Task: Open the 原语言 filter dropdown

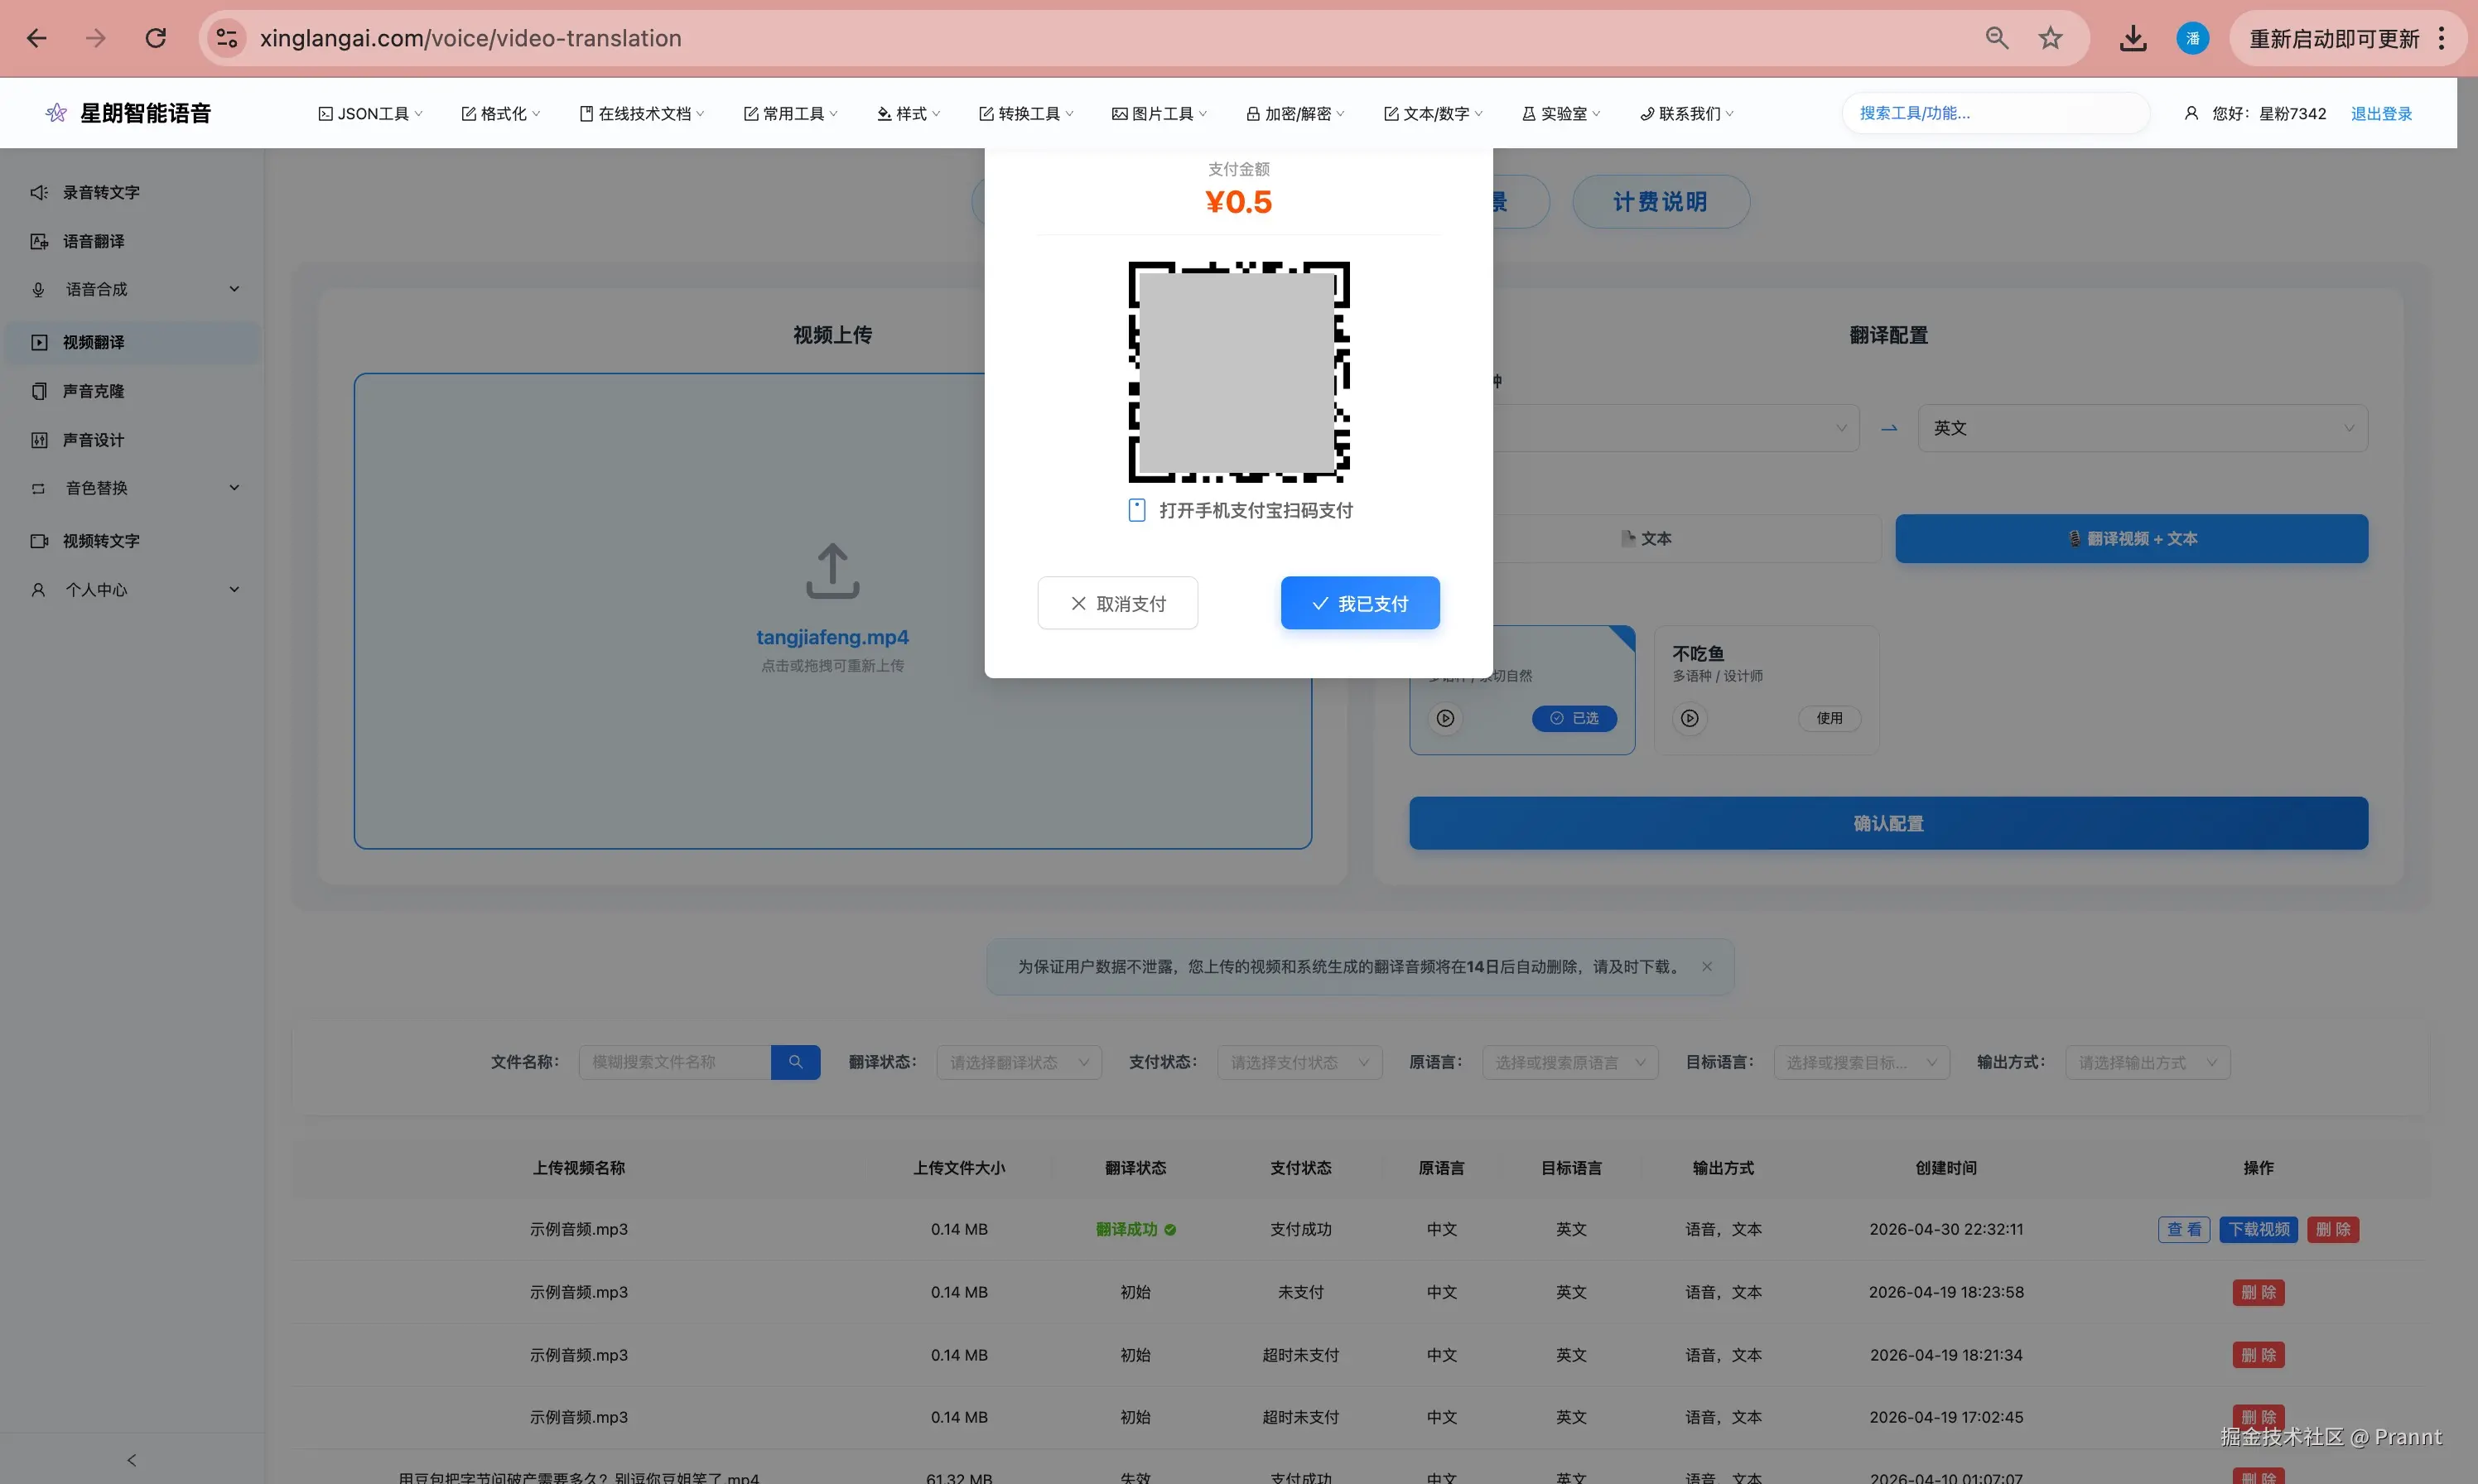Action: tap(1569, 1062)
